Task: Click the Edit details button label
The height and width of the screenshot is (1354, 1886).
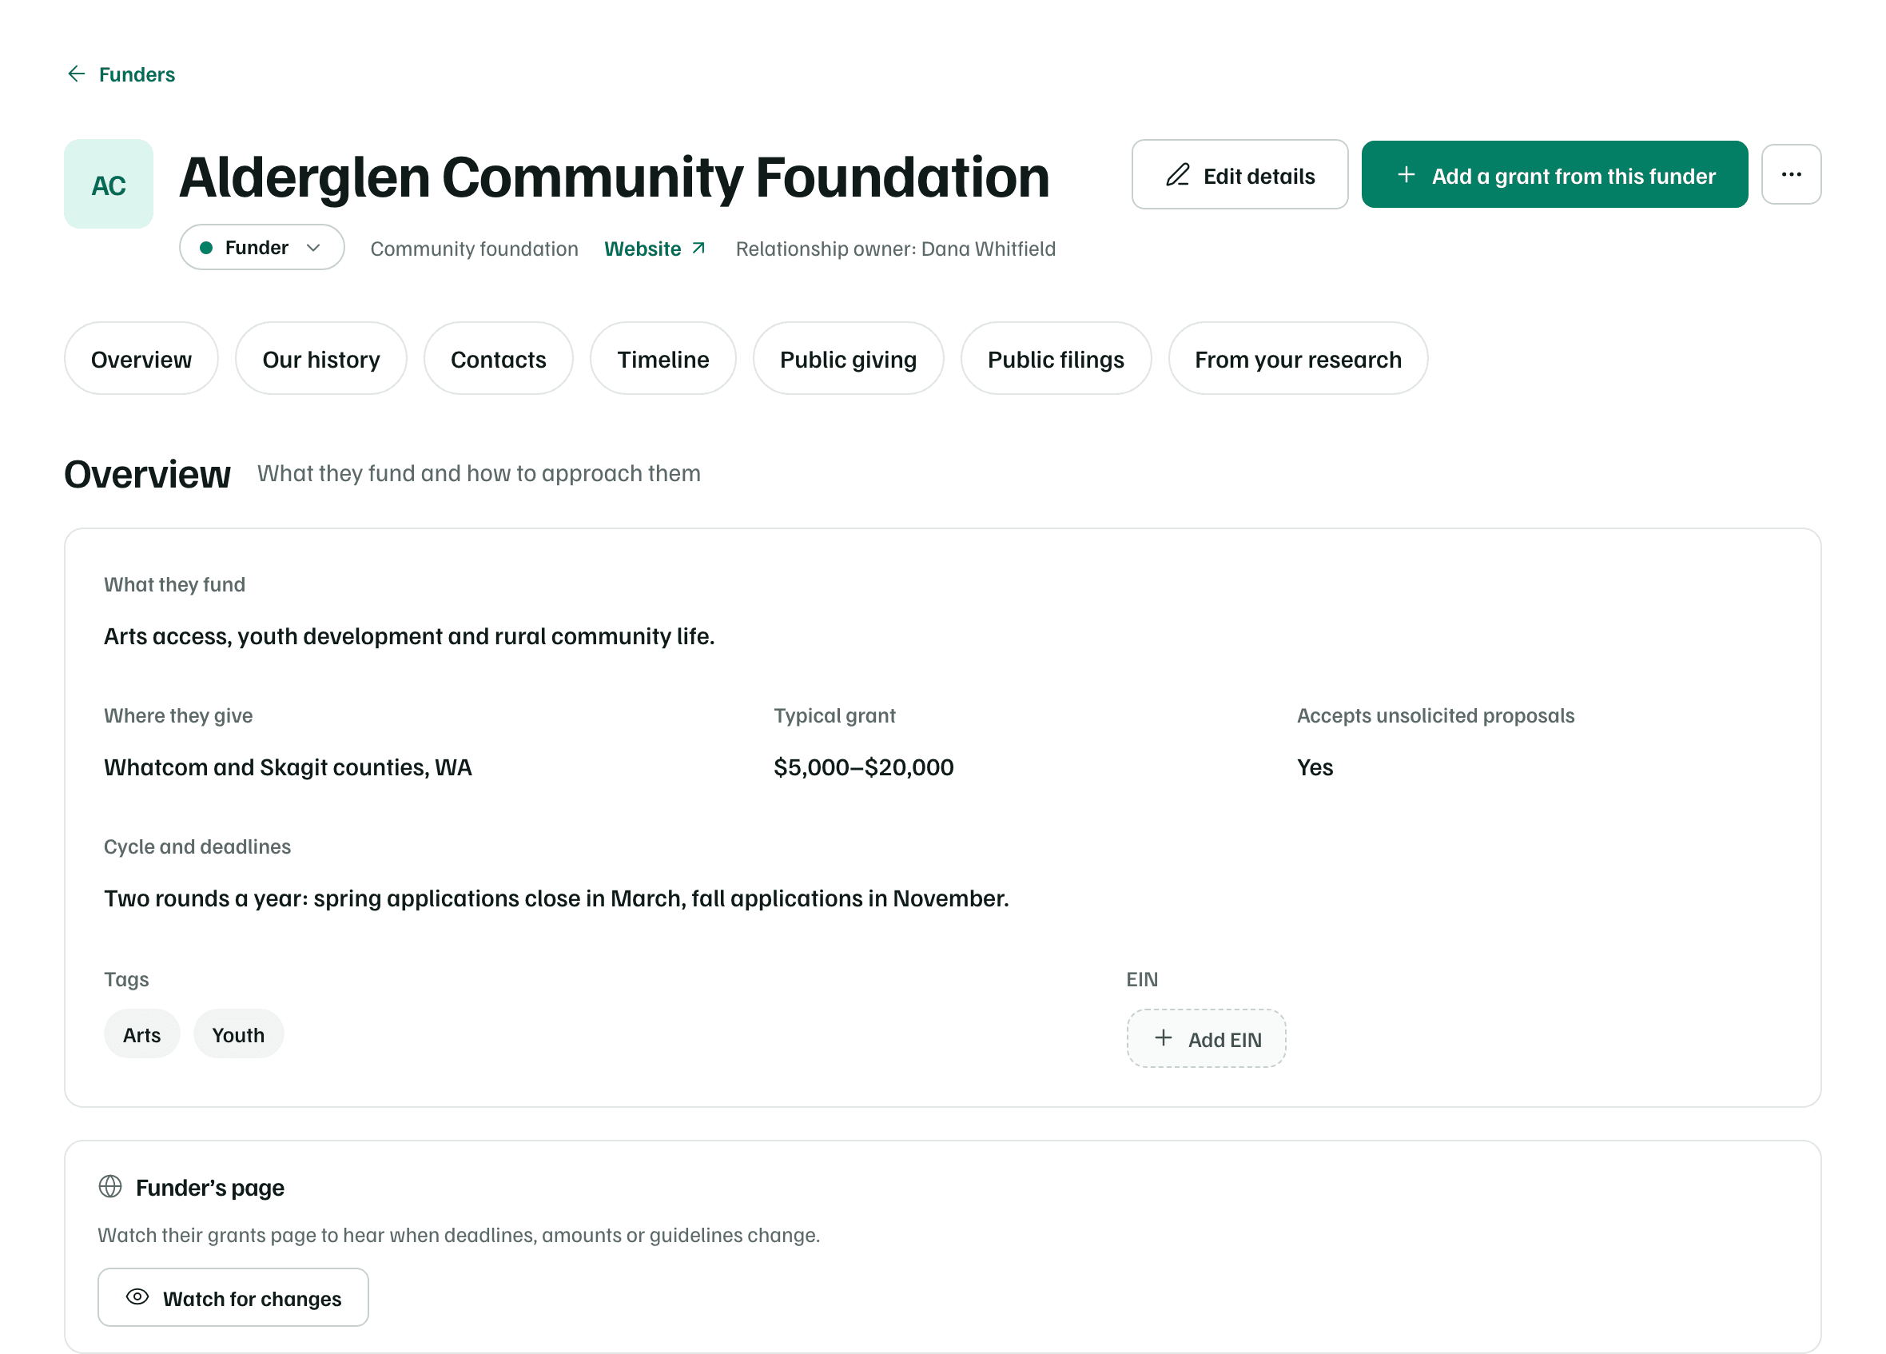Action: click(1259, 177)
